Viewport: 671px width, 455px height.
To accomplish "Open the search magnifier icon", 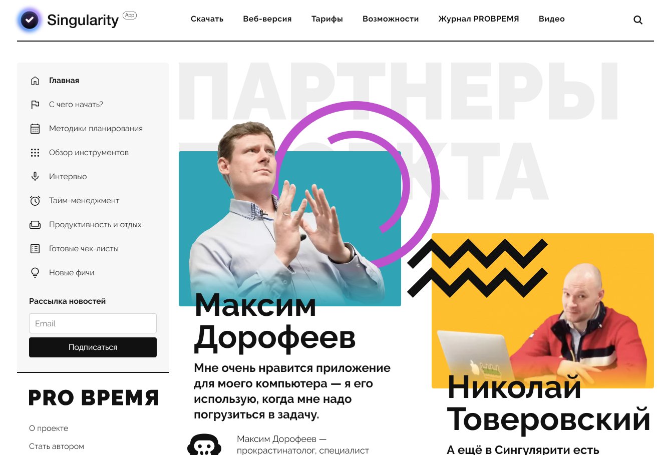I will (x=638, y=20).
